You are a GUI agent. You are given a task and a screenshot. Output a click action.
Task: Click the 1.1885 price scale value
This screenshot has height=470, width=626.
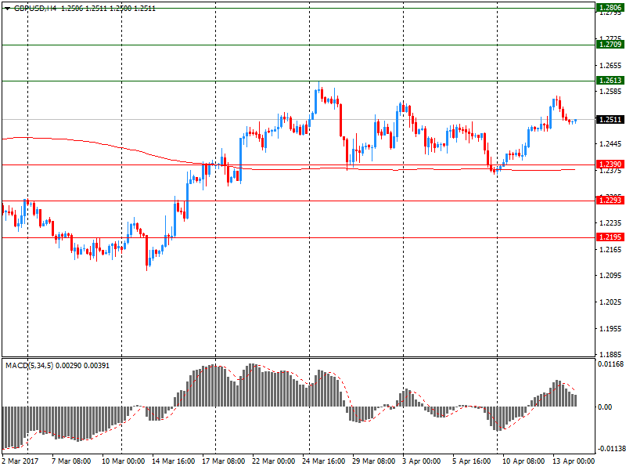610,354
